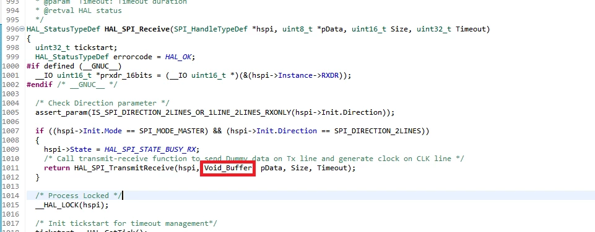Click 'uint16_t Size' parameter in signature
Viewport: 595px width, 232px height.
coord(380,29)
